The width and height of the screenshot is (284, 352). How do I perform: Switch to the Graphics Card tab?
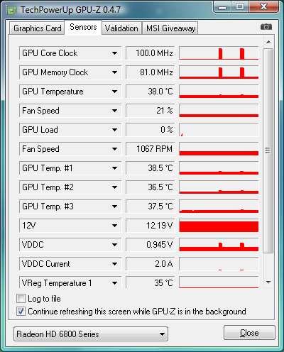[x=37, y=28]
